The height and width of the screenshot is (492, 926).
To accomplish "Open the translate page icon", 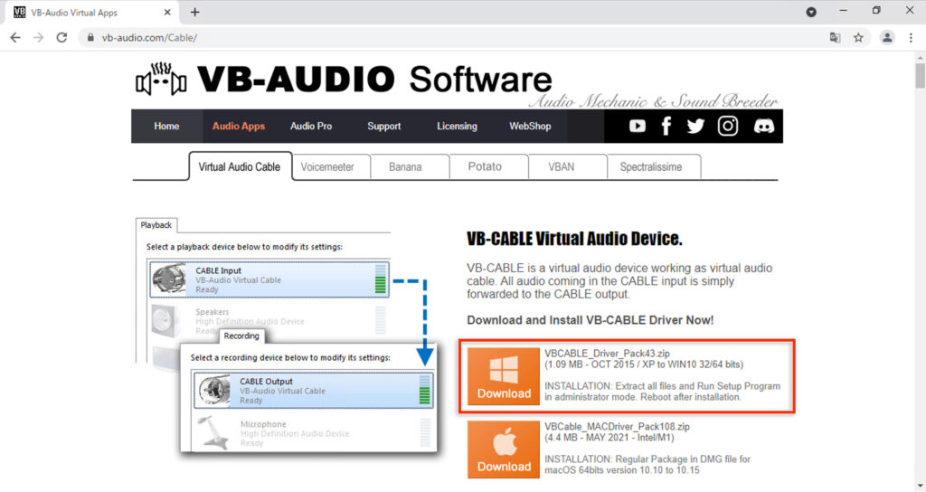I will pyautogui.click(x=835, y=37).
